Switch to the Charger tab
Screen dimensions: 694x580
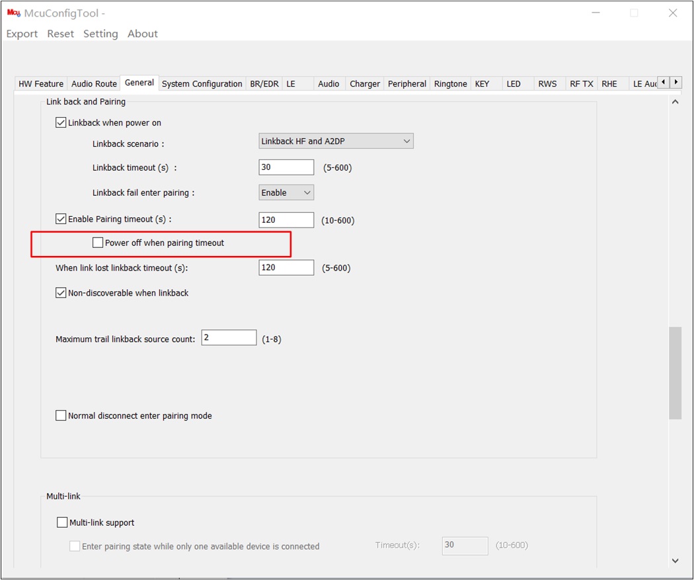click(365, 84)
